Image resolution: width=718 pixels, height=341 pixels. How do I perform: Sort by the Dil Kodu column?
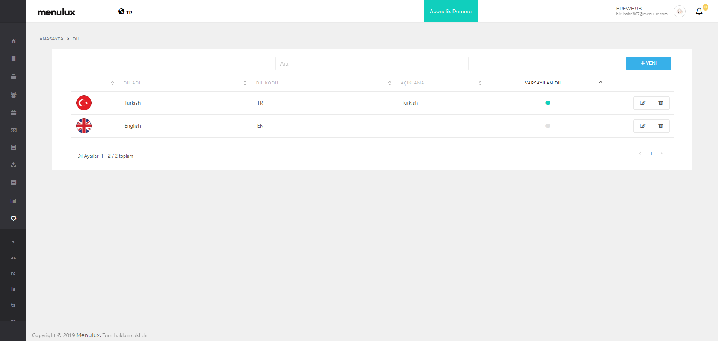[267, 83]
